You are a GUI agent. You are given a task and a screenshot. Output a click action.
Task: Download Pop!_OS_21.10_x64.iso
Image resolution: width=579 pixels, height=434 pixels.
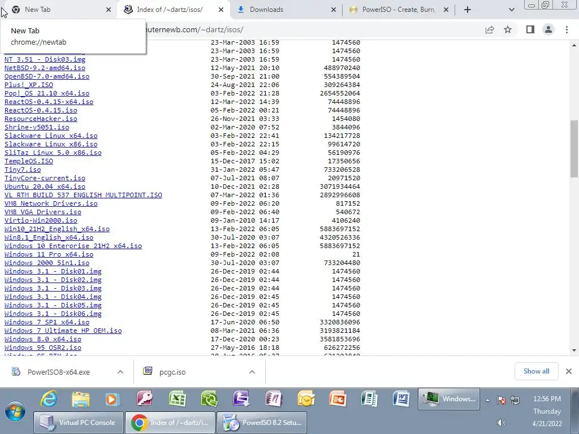click(47, 93)
